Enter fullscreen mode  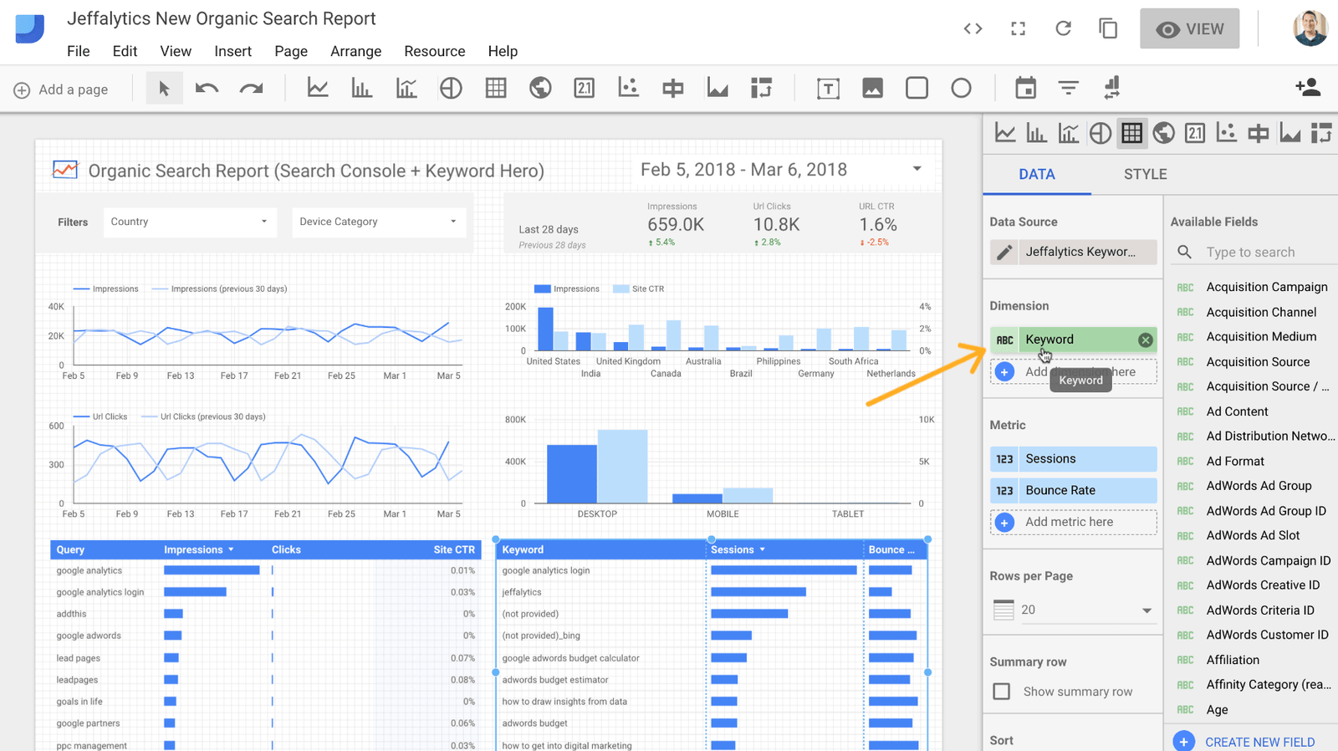click(x=1018, y=28)
